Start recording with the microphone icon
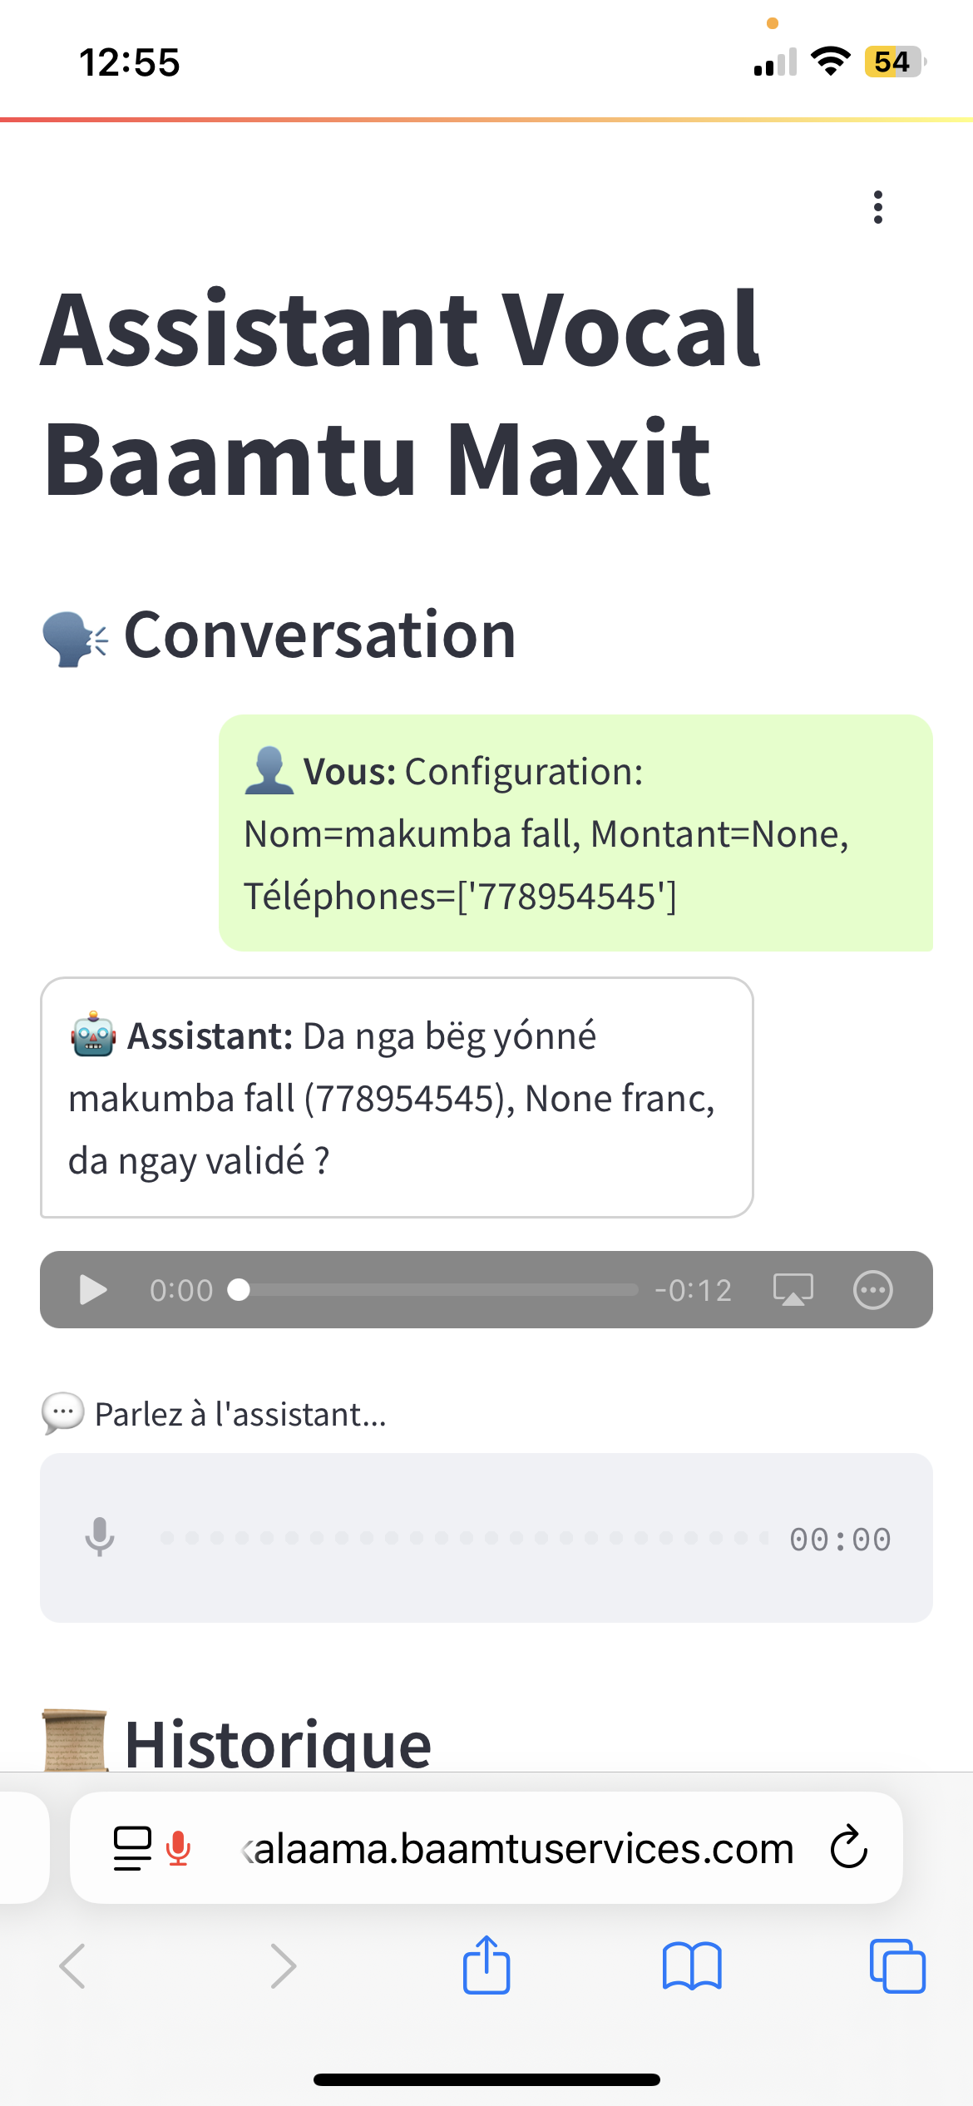 tap(100, 1537)
